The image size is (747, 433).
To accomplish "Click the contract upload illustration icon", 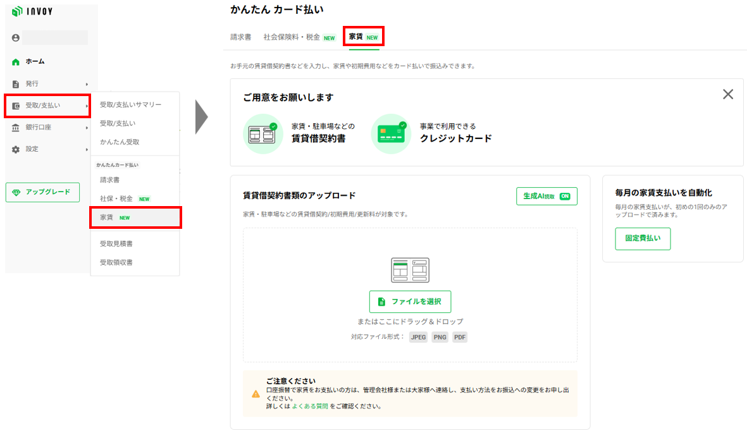I will coord(410,270).
